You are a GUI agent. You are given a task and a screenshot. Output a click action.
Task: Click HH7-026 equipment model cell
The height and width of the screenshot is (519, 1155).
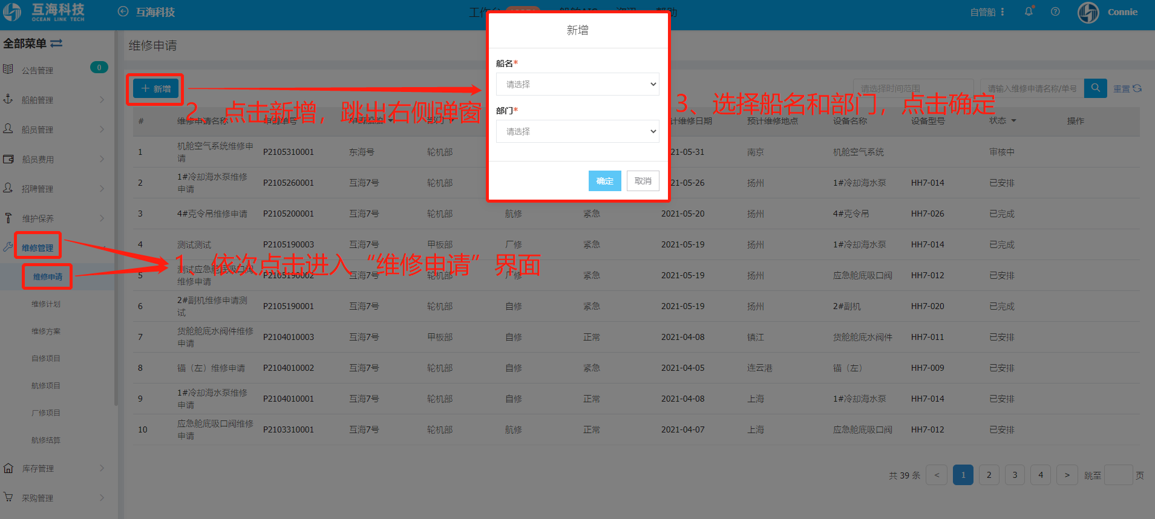(928, 214)
